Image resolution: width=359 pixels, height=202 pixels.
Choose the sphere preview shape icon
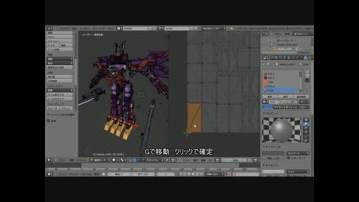coord(306,124)
